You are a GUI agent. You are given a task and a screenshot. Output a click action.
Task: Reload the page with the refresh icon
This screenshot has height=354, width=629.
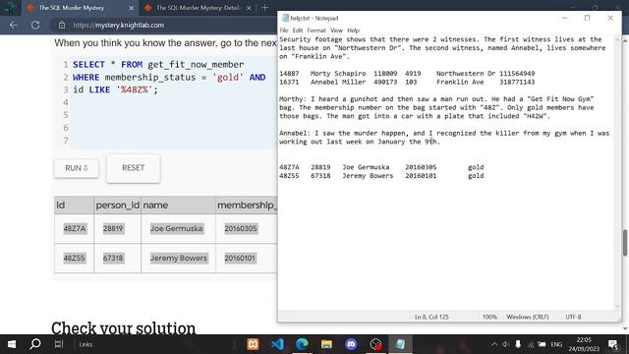click(35, 25)
